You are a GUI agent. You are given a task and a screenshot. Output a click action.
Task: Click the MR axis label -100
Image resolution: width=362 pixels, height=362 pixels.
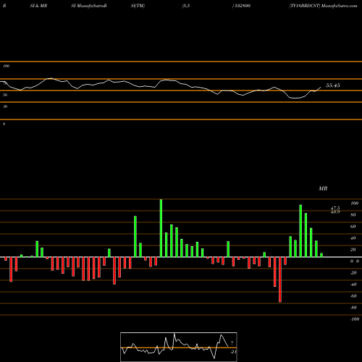point(355,319)
